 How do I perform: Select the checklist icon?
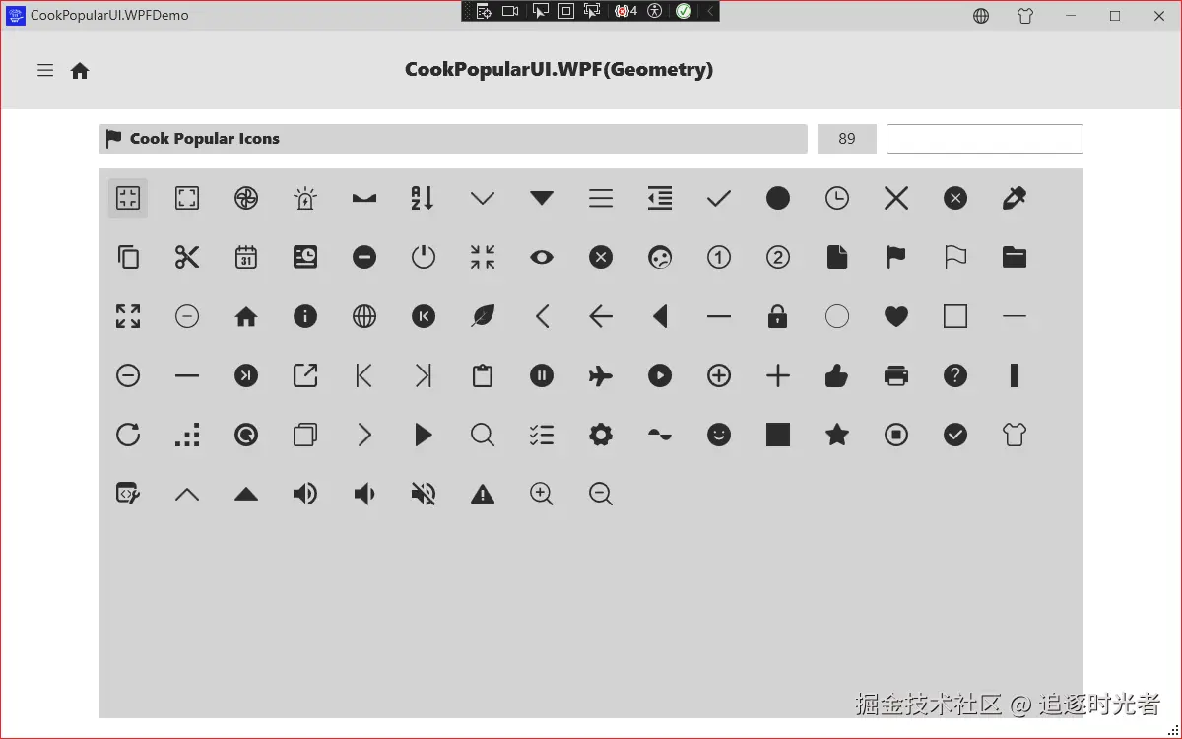click(542, 435)
